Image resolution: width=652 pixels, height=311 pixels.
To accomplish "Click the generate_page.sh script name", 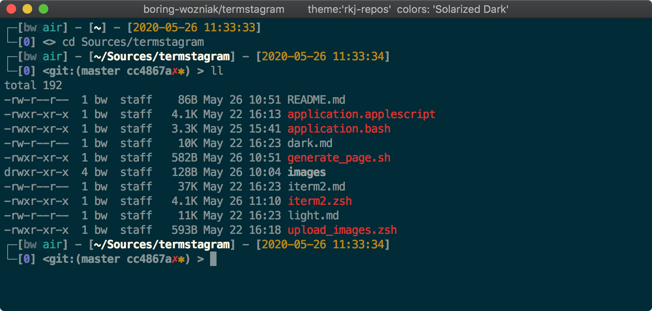I will tap(339, 158).
